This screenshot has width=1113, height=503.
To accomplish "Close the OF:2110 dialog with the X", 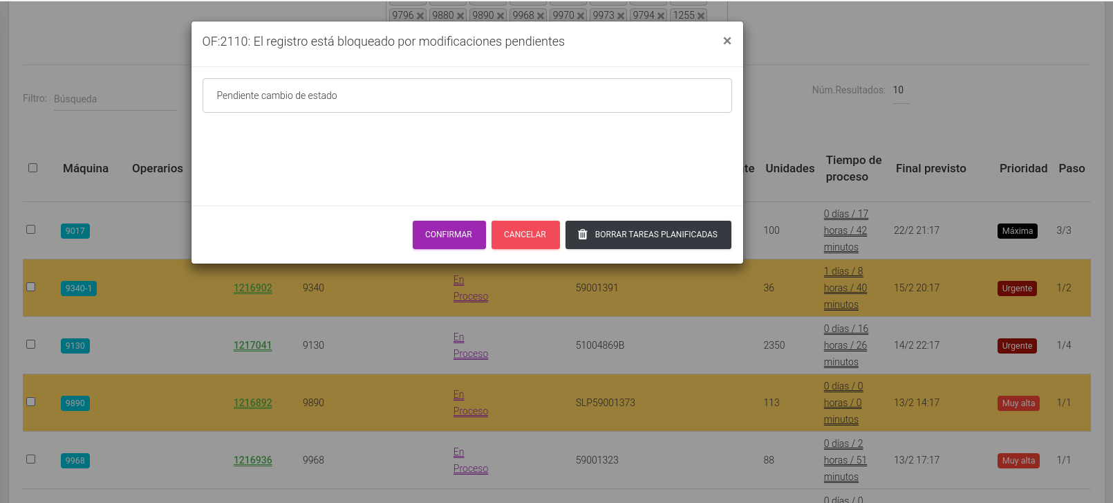I will coord(727,41).
